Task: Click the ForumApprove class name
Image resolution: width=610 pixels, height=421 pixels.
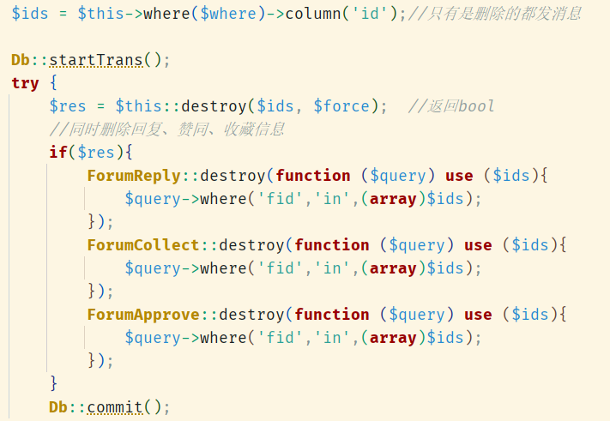Action: 143,315
